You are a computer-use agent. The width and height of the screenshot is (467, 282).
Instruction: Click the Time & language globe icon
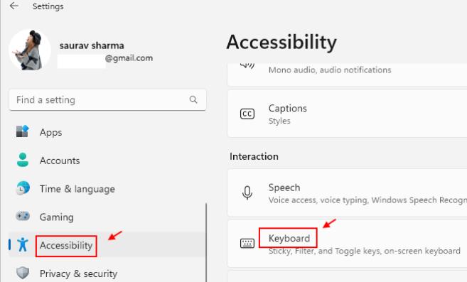pyautogui.click(x=23, y=188)
